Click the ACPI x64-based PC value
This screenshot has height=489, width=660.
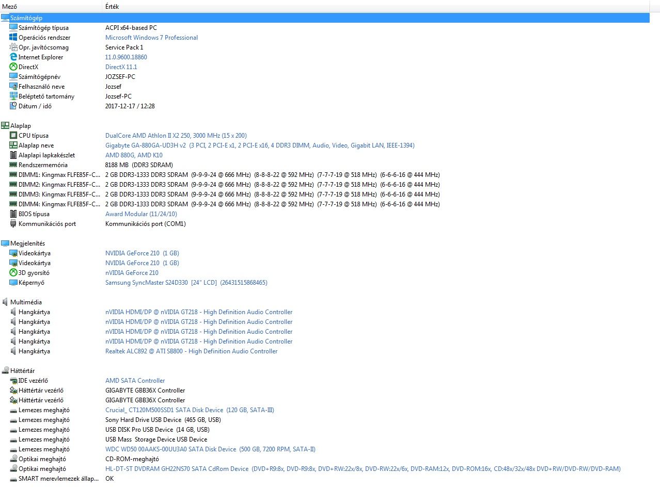tap(131, 28)
